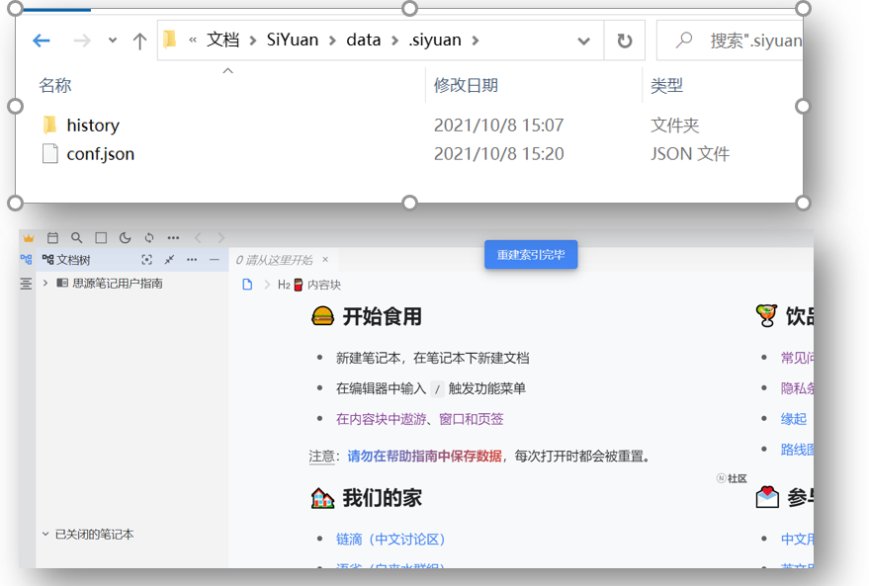The image size is (869, 586).
Task: Click the data breadcrumb in address bar
Action: coord(364,40)
